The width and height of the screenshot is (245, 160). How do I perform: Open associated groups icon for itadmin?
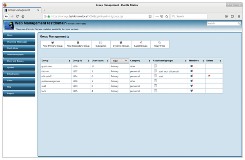click(x=155, y=71)
